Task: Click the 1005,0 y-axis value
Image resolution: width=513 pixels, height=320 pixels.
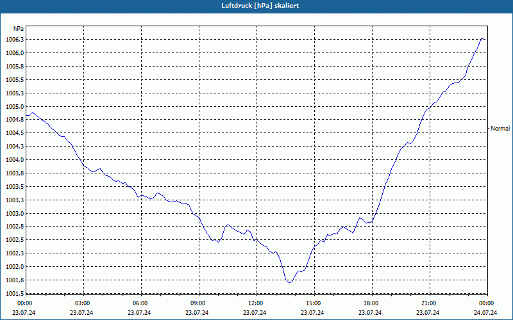Action: [15, 106]
